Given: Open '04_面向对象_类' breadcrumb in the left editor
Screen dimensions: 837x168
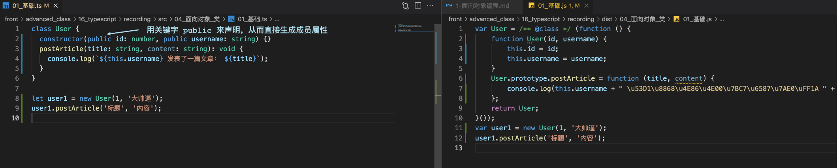Looking at the screenshot, I should click(197, 19).
